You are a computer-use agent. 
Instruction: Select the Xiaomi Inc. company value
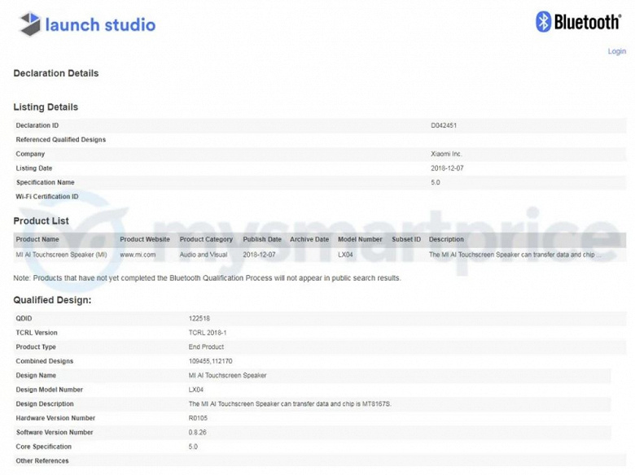446,154
